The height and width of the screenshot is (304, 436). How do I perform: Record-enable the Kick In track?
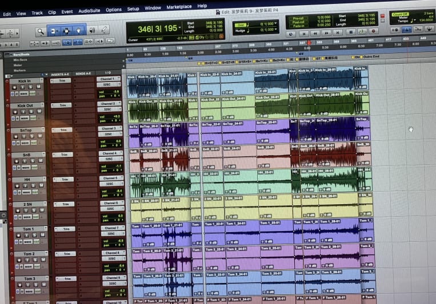click(14, 87)
